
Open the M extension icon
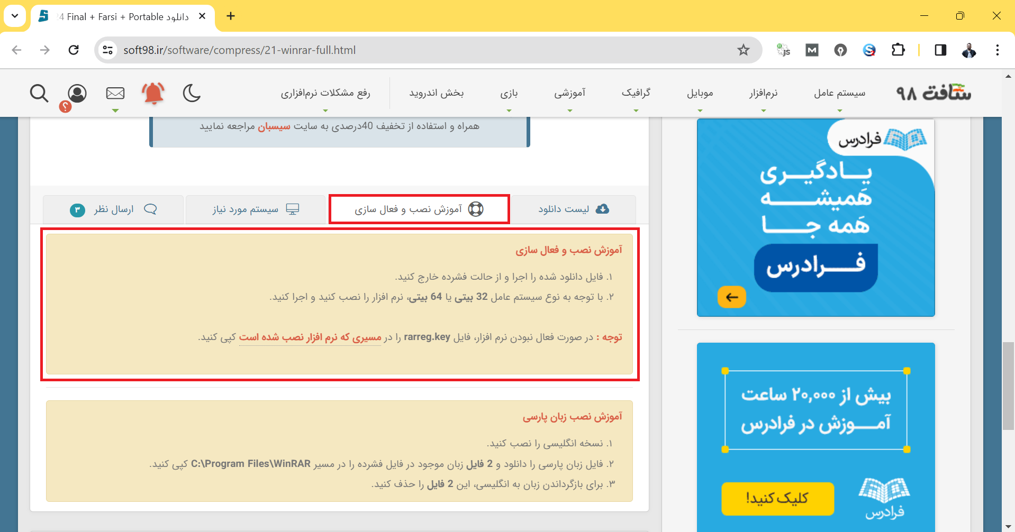[x=812, y=50]
